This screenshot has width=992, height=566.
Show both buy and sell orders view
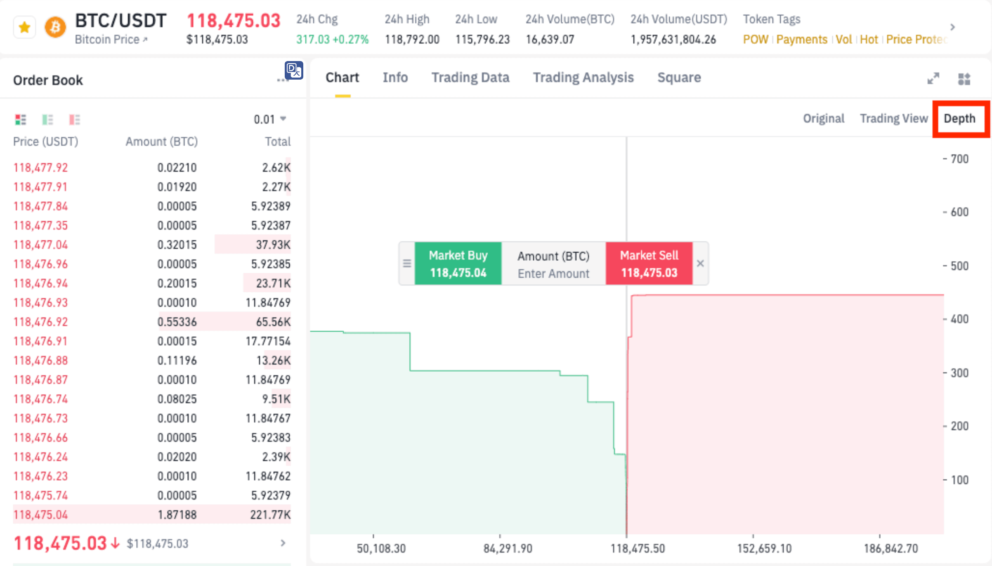[20, 120]
